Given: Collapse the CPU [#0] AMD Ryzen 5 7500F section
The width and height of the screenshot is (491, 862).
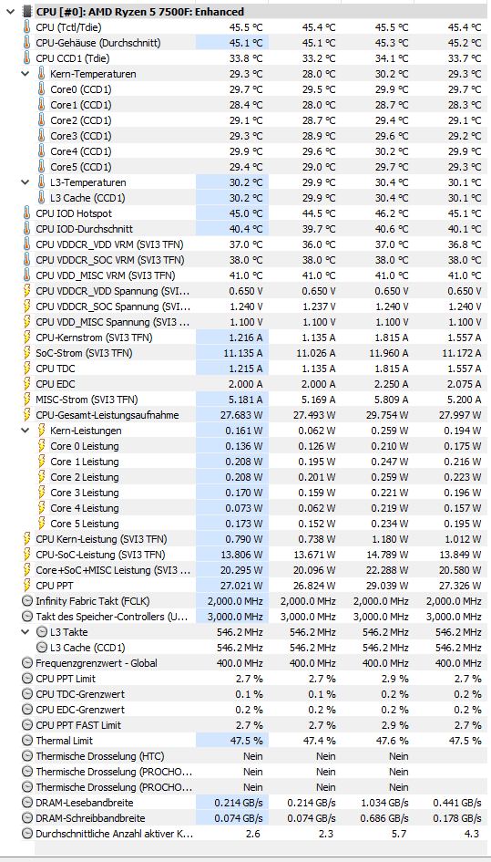Looking at the screenshot, I should tap(9, 12).
